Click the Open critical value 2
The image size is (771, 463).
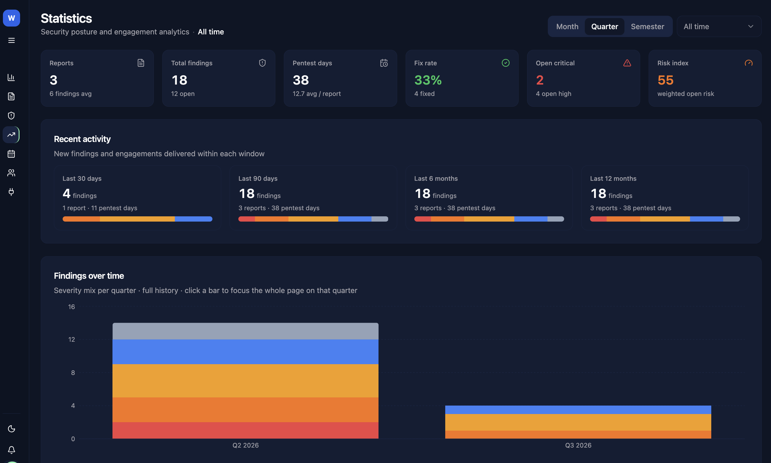[540, 80]
